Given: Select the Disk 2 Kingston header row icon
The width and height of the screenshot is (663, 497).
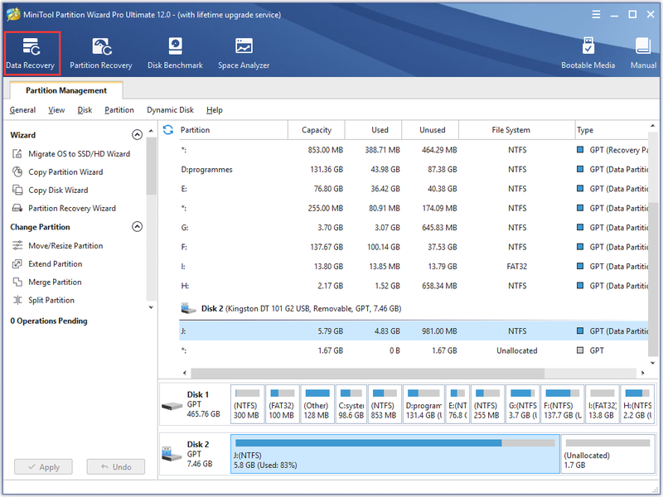Looking at the screenshot, I should point(188,308).
